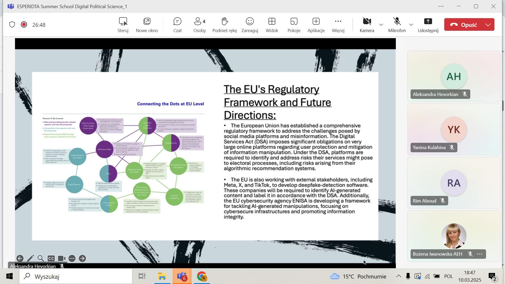Click the meeting timer 26:48
The width and height of the screenshot is (505, 284).
click(x=39, y=25)
